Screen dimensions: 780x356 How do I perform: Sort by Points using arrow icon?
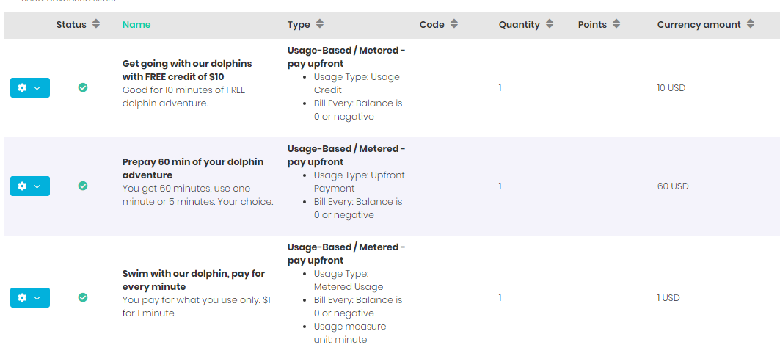point(616,24)
